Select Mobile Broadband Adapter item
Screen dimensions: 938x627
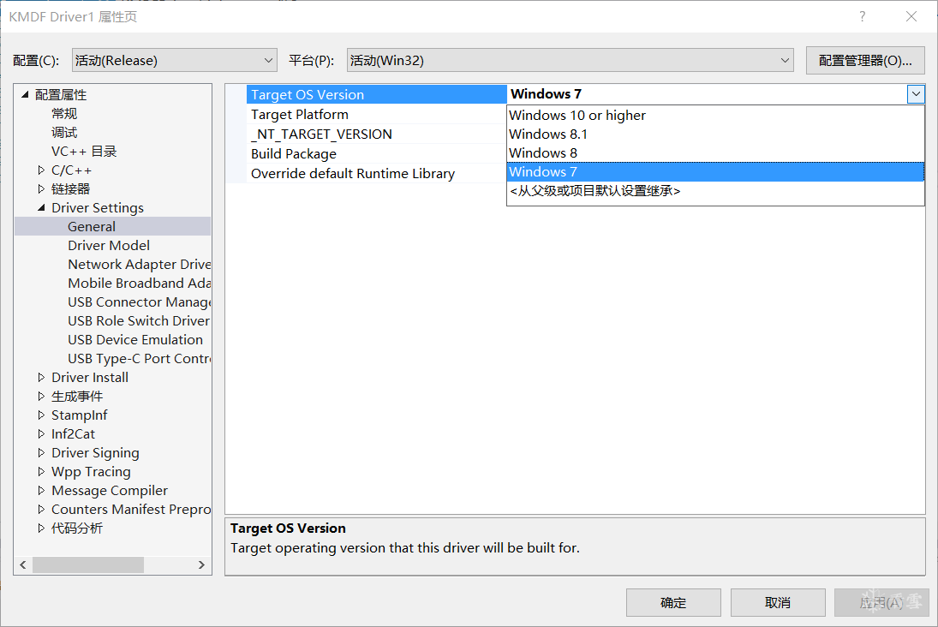click(x=139, y=283)
